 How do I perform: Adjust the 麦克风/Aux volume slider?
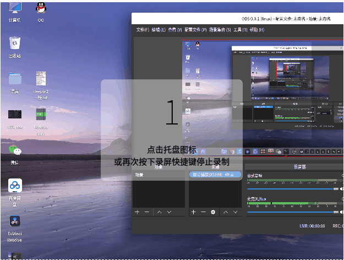[x=293, y=212]
